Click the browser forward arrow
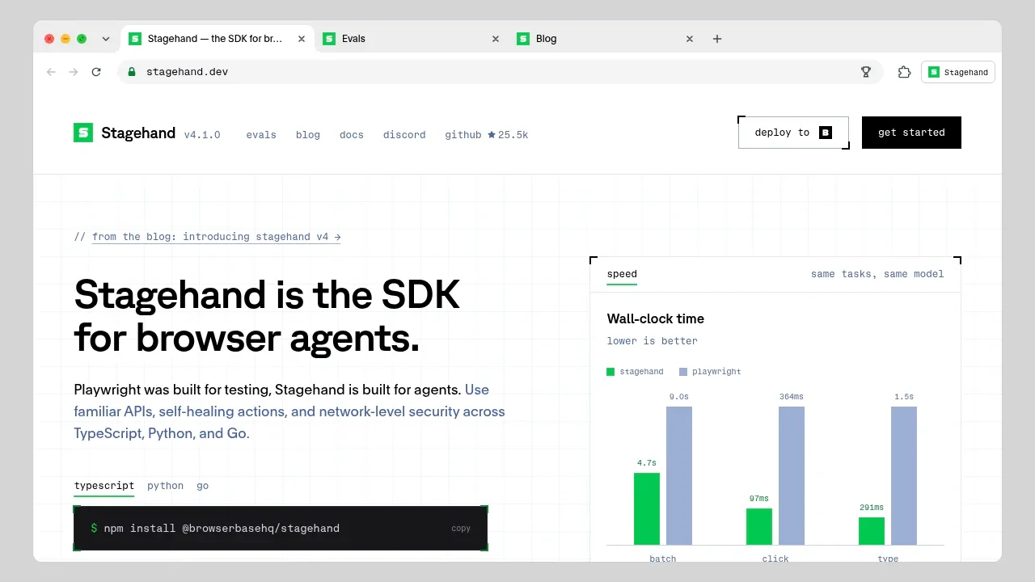 (74, 72)
